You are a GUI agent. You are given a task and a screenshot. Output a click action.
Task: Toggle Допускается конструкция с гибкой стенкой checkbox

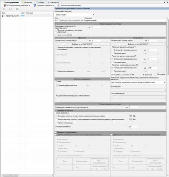pyautogui.click(x=57, y=96)
